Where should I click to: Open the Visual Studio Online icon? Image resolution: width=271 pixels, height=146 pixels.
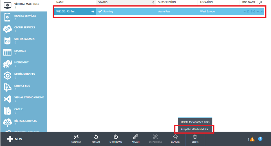pyautogui.click(x=7, y=99)
